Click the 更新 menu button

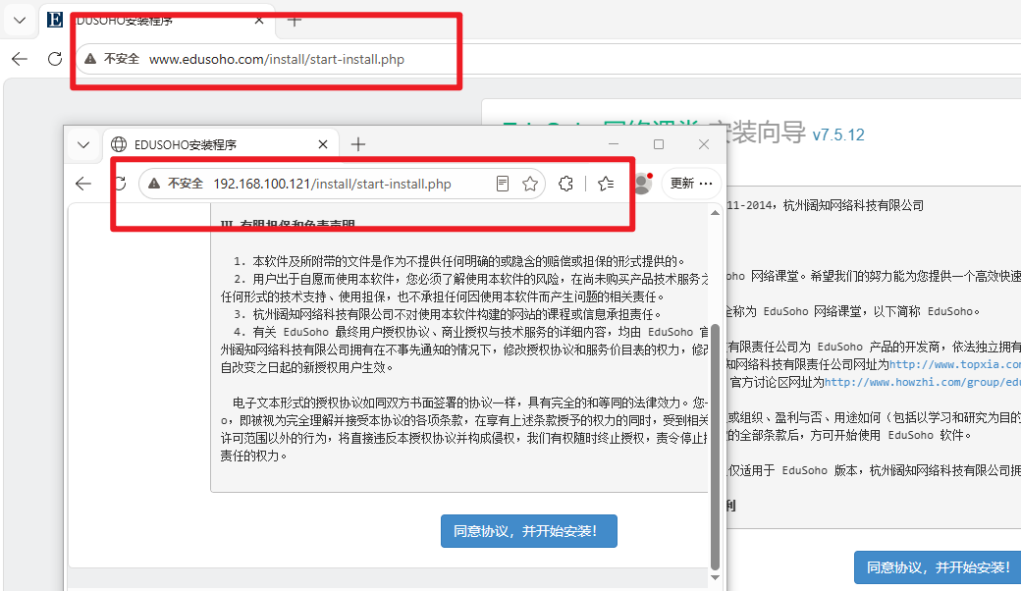click(x=691, y=184)
